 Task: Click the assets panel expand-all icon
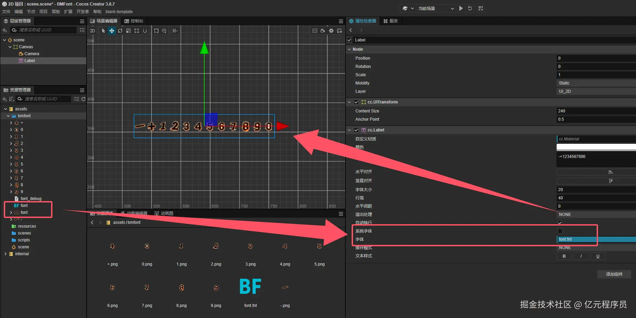(77, 99)
